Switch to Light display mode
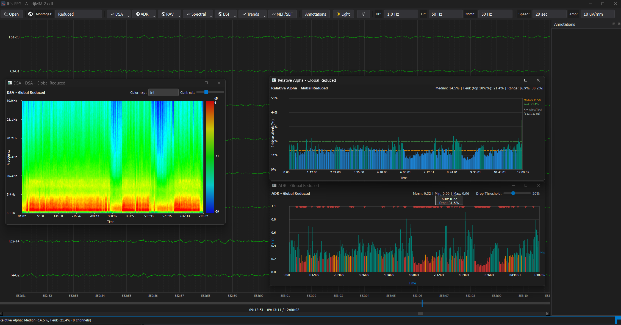The height and width of the screenshot is (325, 621). [x=343, y=14]
